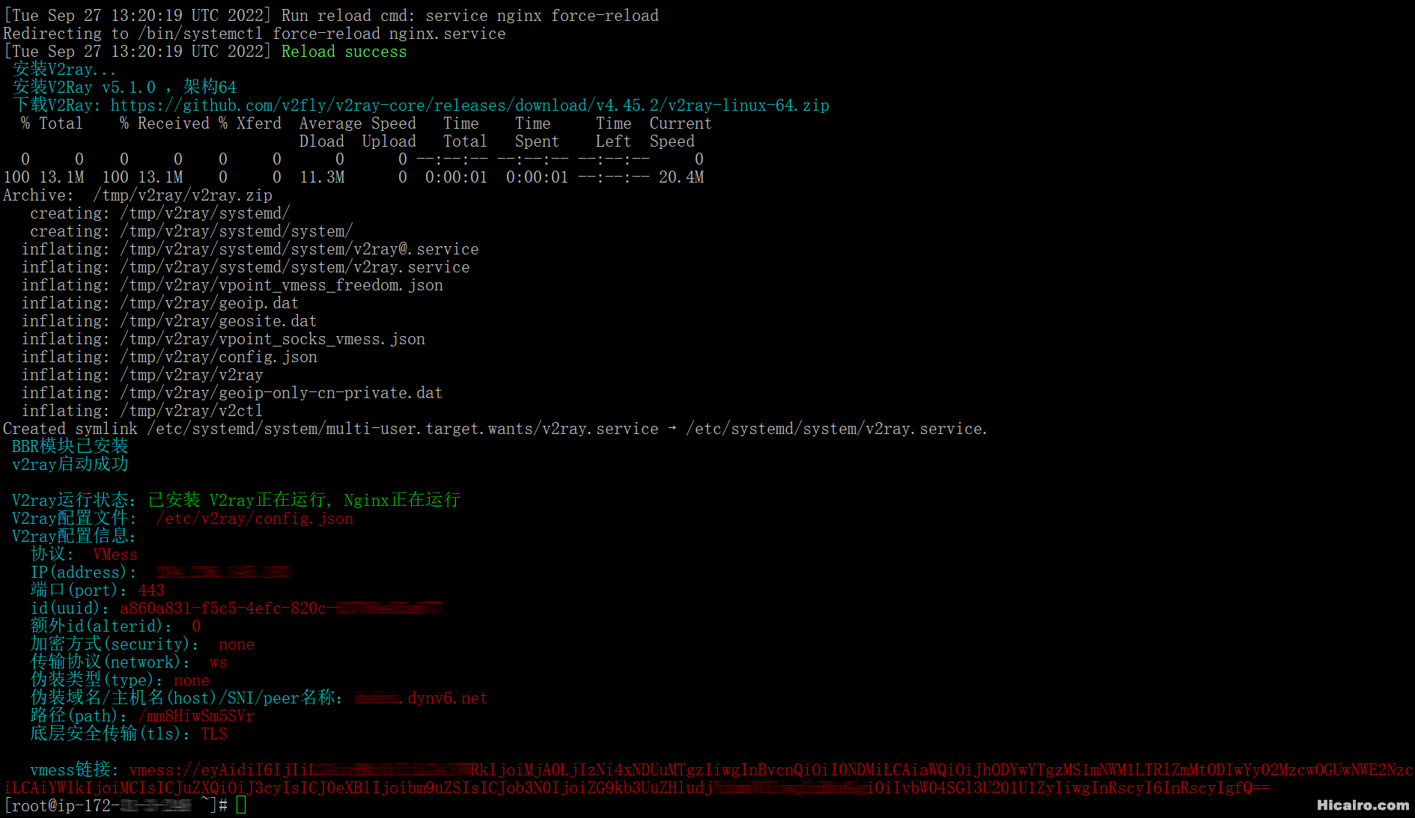Screen dimensions: 1415x818
Task: Click the "Created symlink" output line
Action: click(494, 429)
